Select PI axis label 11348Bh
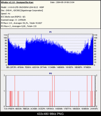The width and height of the screenshot is (101, 116). pyautogui.click(x=52, y=67)
